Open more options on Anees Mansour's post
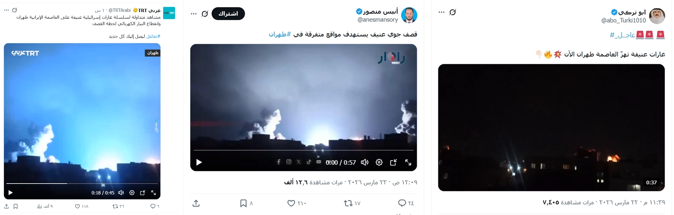The width and height of the screenshot is (674, 215). [x=194, y=14]
